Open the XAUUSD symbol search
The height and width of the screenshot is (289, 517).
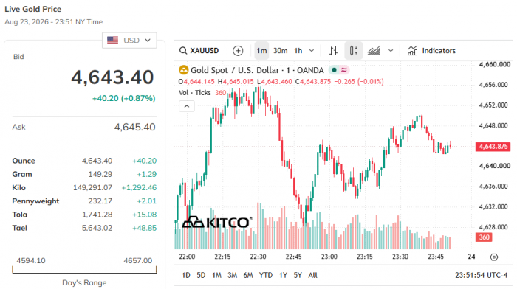pos(199,51)
